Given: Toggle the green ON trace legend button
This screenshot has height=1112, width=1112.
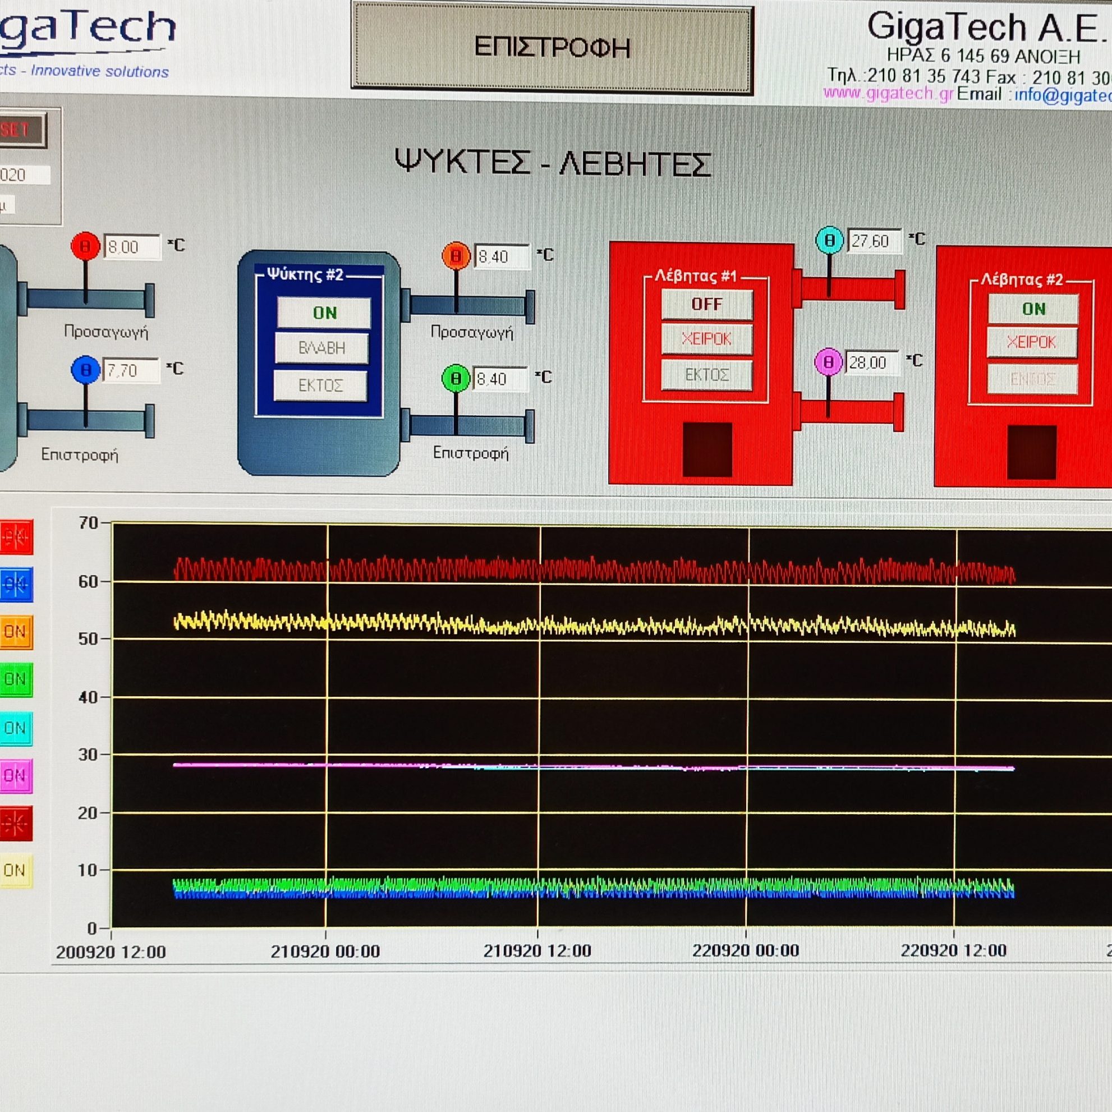Looking at the screenshot, I should pos(16,679).
